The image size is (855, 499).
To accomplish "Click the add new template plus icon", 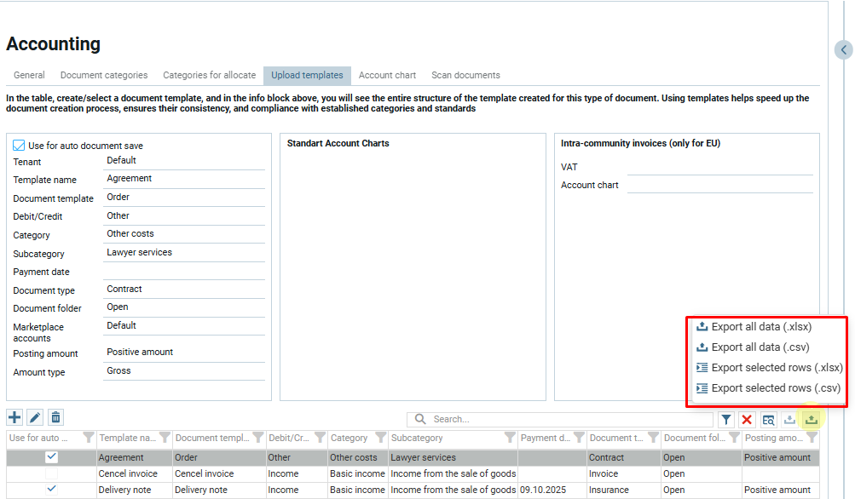I will pyautogui.click(x=14, y=417).
